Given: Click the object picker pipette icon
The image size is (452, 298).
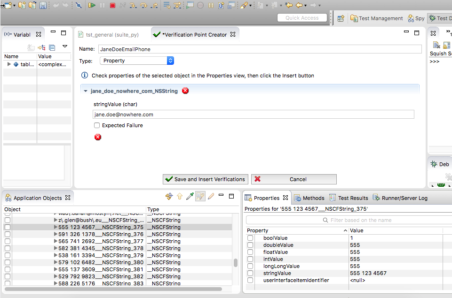Looking at the screenshot, I should tap(190, 196).
